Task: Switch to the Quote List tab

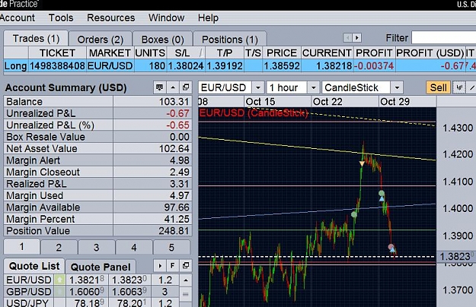Action: coord(34,266)
